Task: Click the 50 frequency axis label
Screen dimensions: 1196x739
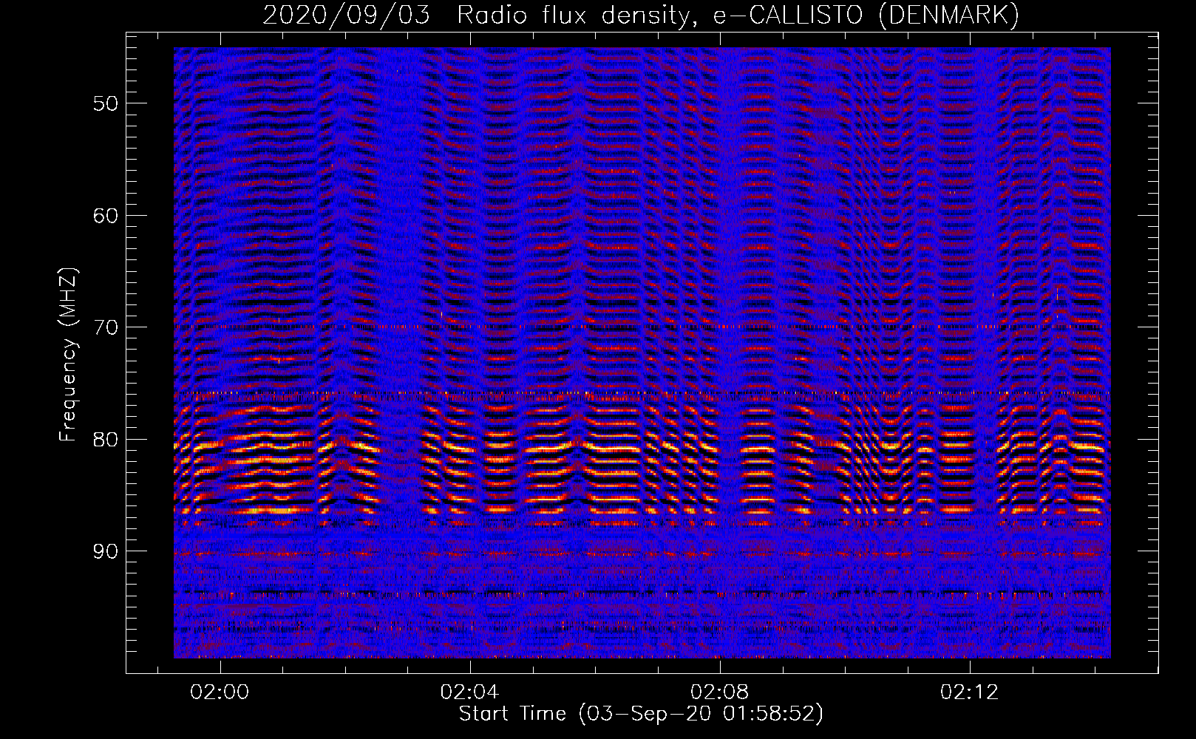Action: (x=105, y=103)
